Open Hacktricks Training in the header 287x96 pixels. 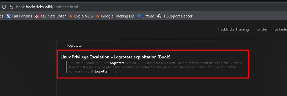coord(233,29)
